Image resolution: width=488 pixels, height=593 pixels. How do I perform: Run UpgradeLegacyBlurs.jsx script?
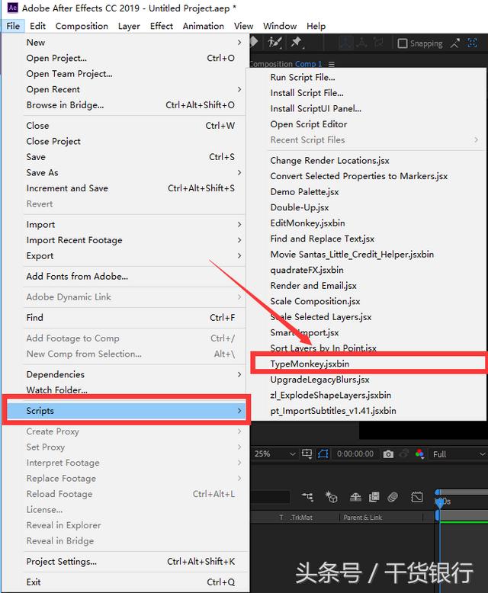[x=366, y=380]
